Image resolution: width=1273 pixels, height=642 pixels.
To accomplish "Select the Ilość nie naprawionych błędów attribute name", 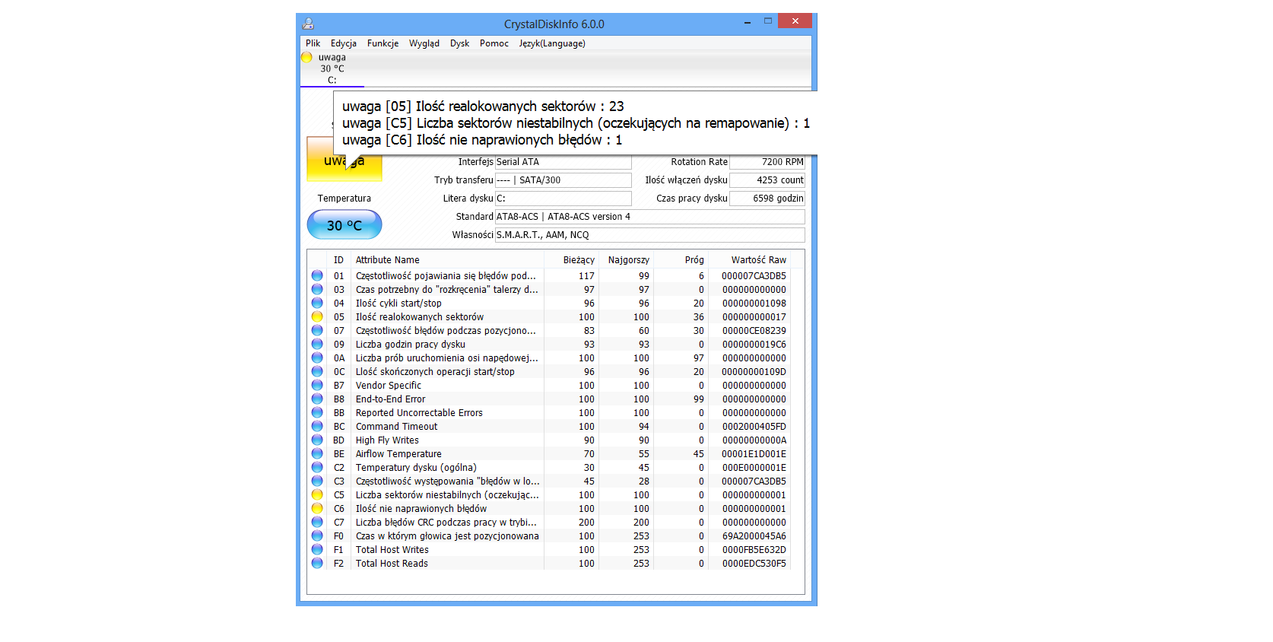I will (x=421, y=509).
